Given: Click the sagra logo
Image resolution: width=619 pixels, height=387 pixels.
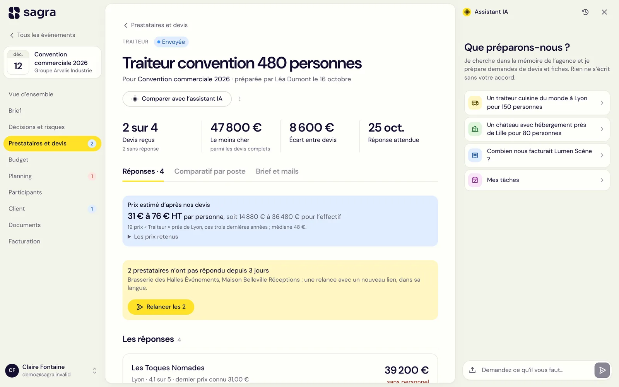Looking at the screenshot, I should 32,13.
